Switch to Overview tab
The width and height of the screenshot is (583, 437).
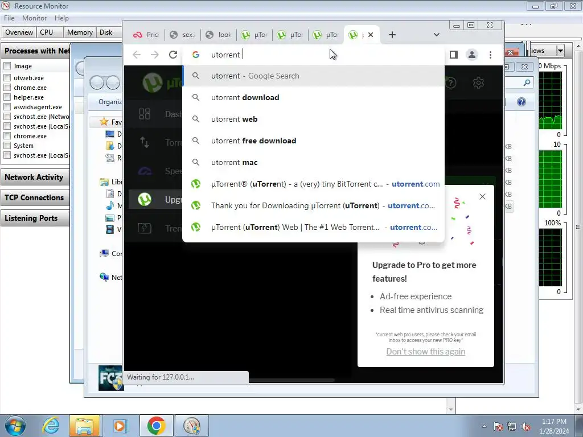point(19,32)
